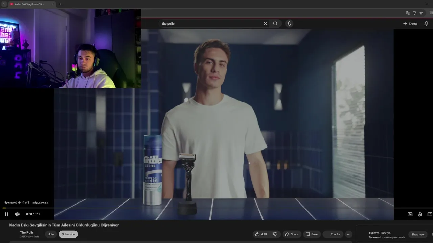
Task: Click the Thanks button
Action: 333,234
